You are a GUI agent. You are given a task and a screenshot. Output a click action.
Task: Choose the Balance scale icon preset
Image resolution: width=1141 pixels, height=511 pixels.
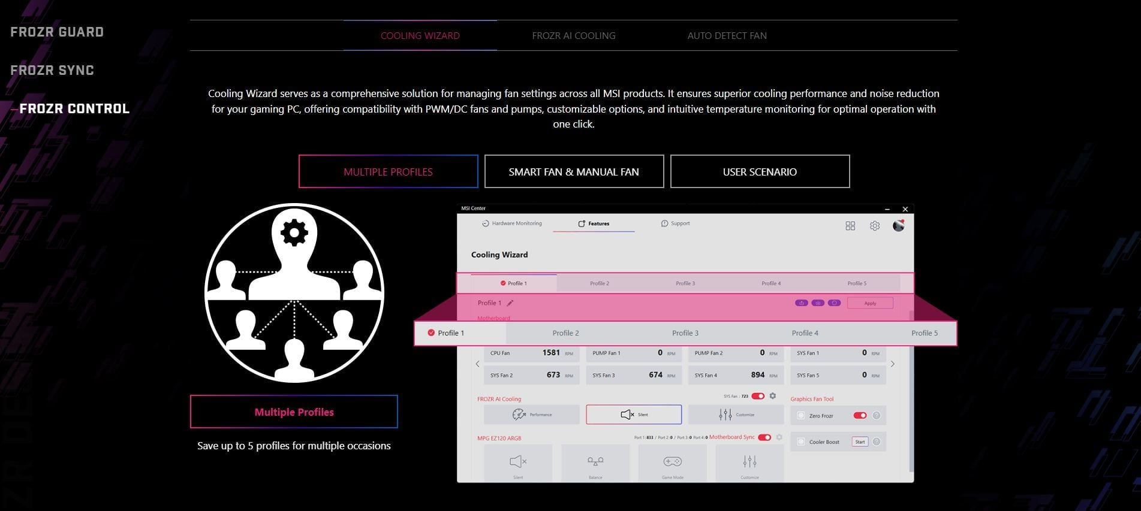pos(595,462)
